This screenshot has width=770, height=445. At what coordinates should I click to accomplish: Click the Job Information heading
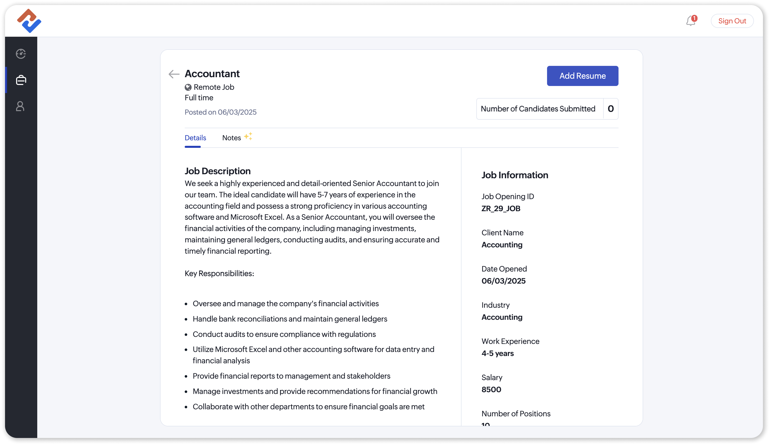[515, 175]
